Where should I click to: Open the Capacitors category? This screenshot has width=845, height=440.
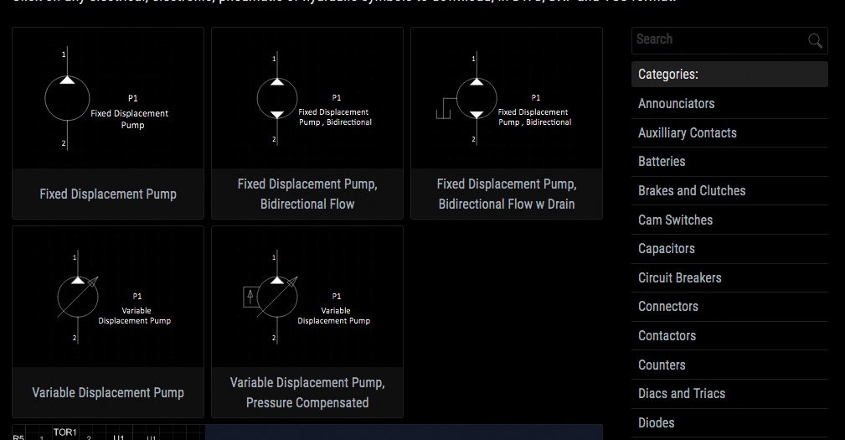click(x=666, y=249)
